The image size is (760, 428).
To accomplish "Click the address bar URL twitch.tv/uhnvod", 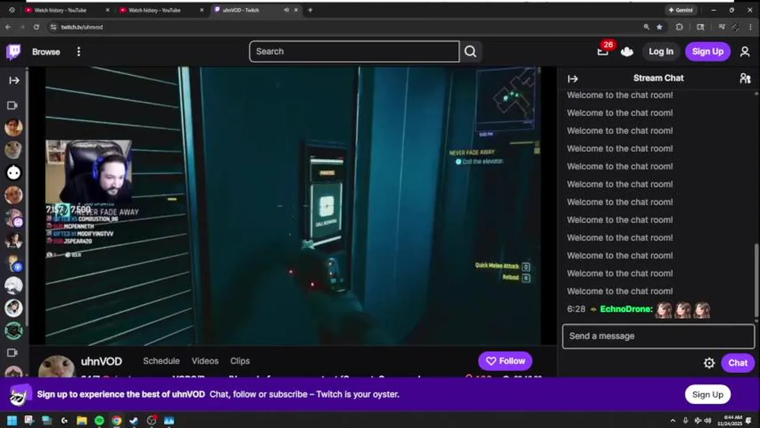I will (x=81, y=27).
